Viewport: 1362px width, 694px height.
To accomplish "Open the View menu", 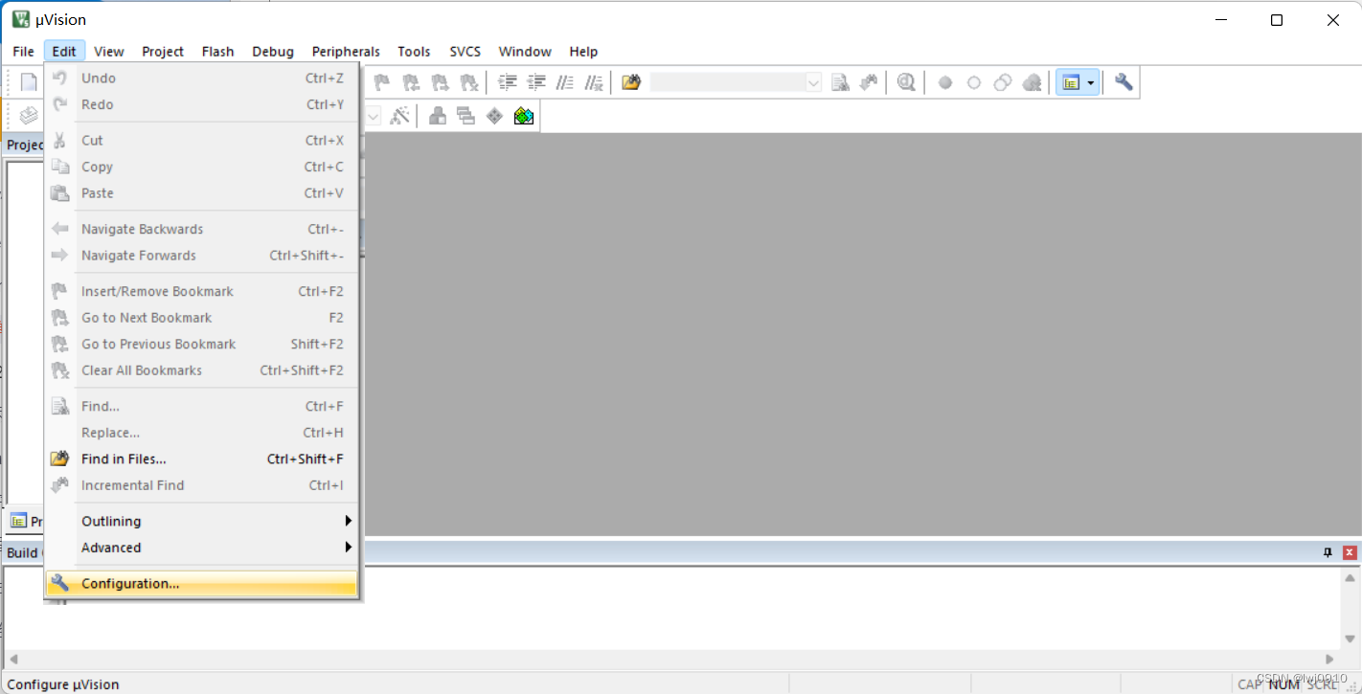I will pos(109,52).
